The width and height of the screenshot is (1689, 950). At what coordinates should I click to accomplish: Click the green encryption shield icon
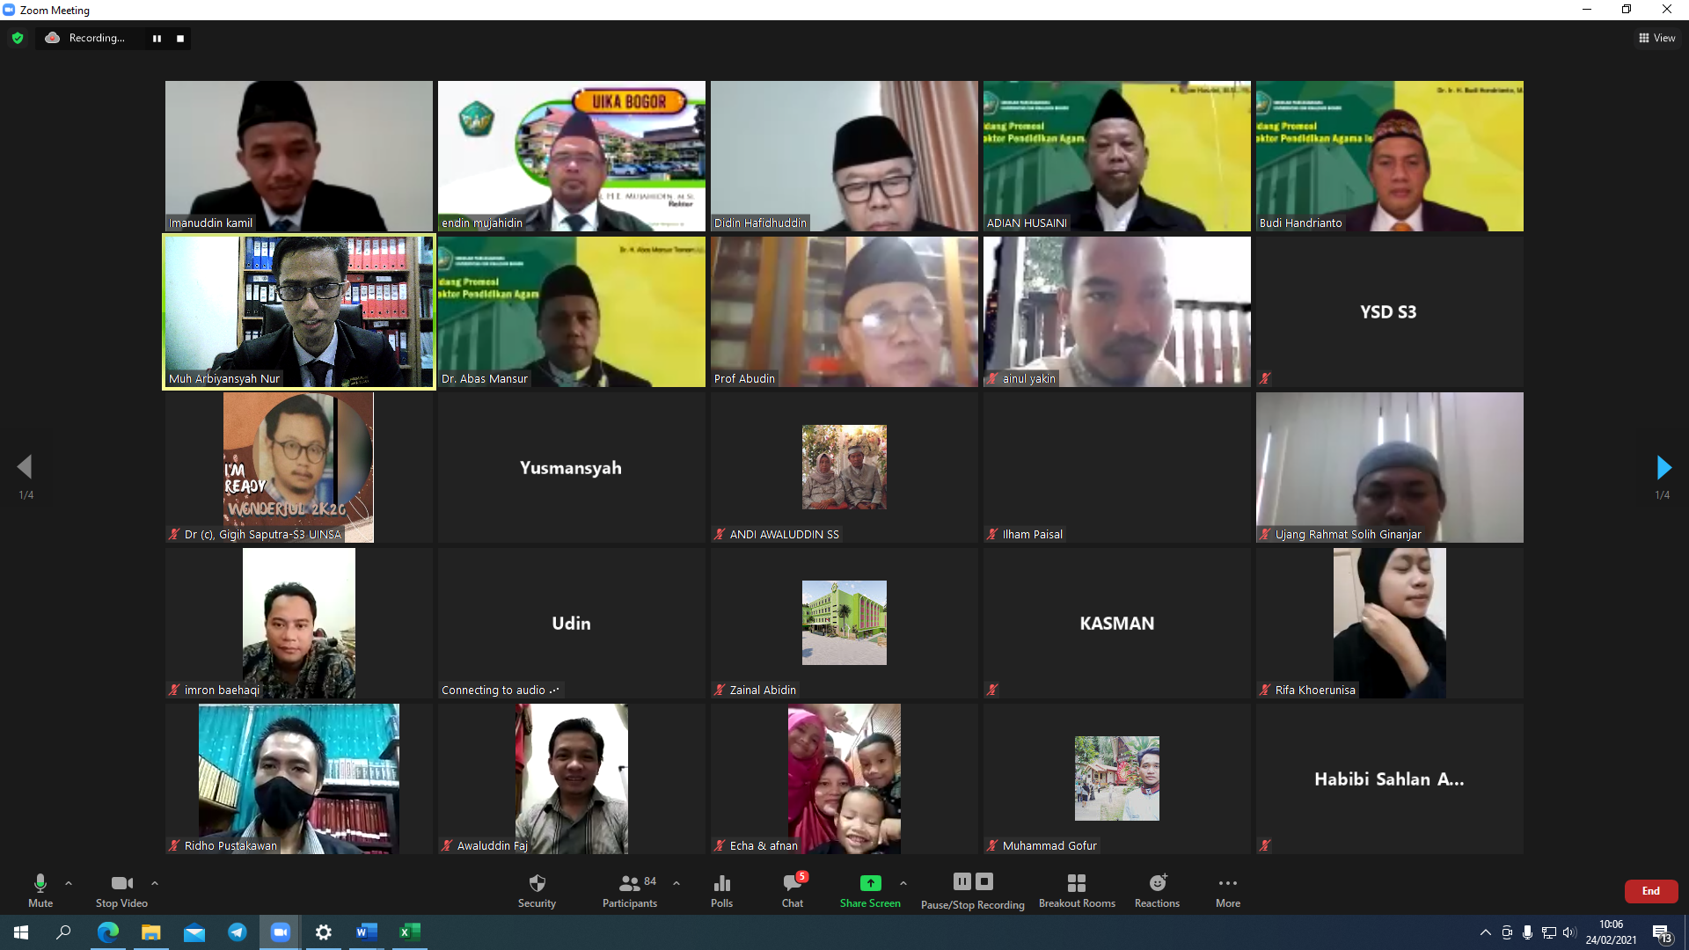click(x=18, y=38)
